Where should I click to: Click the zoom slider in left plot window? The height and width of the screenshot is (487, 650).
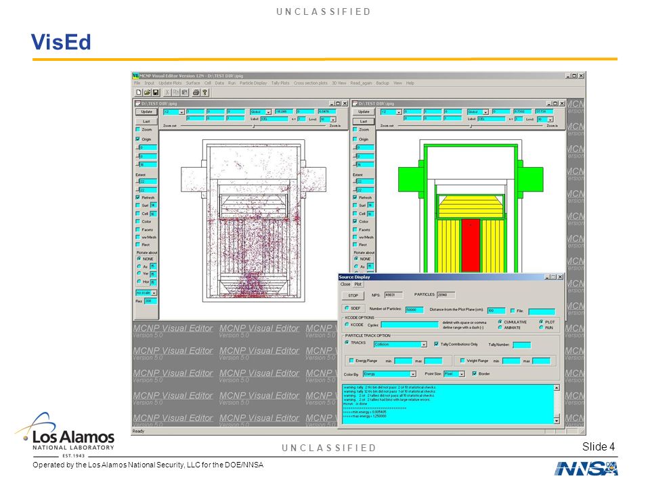(x=254, y=126)
